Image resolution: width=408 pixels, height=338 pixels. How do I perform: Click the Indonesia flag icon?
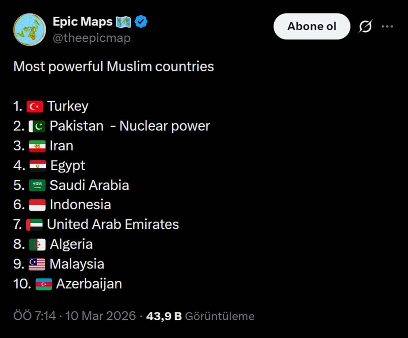37,205
